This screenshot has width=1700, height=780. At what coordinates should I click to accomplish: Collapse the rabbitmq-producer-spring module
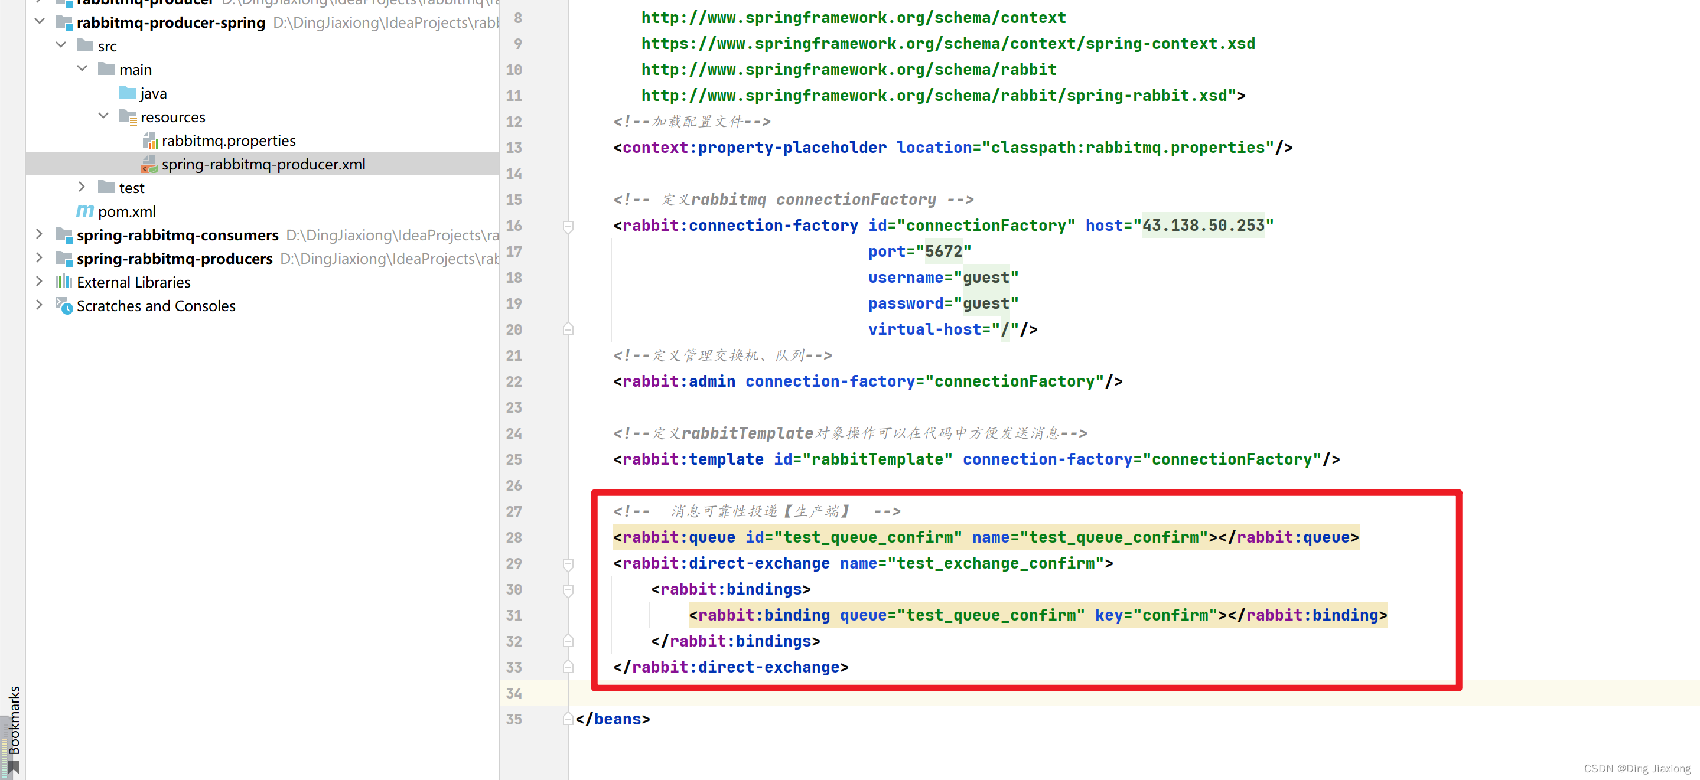pyautogui.click(x=40, y=22)
